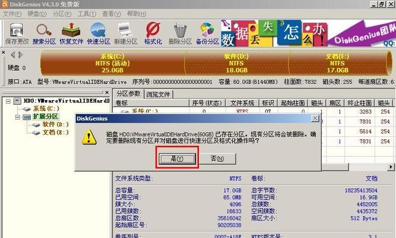The image size is (396, 238).
Task: Select the 恢复文件 recover files tool
Action: tap(71, 34)
